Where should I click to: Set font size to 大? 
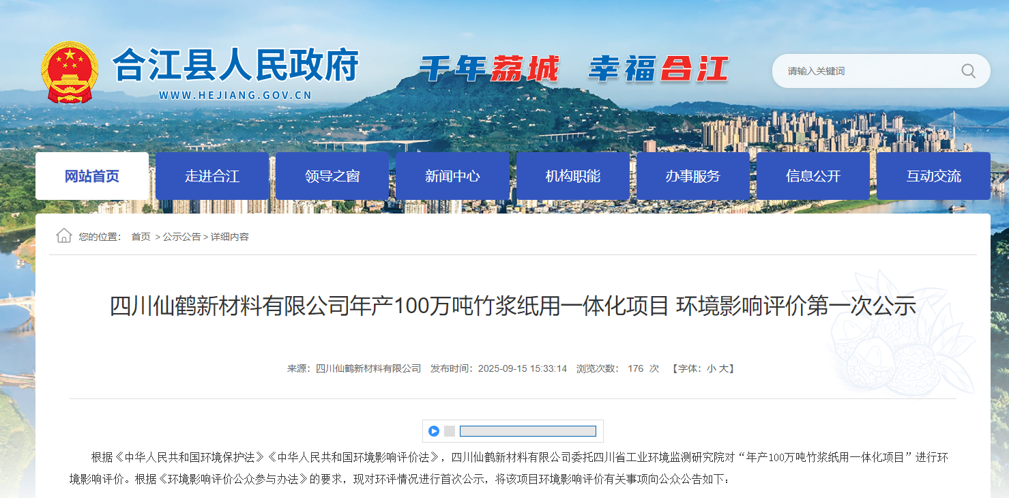pyautogui.click(x=724, y=368)
